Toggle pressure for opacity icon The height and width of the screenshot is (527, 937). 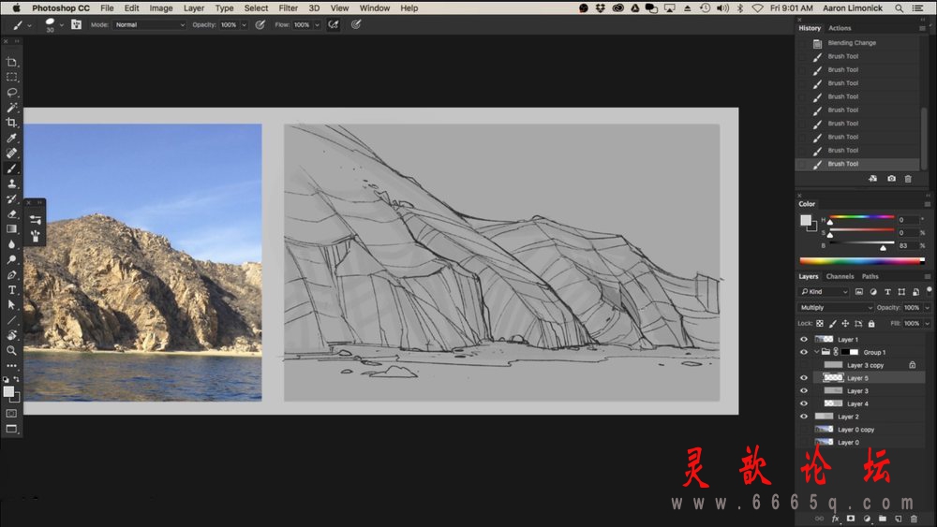260,24
